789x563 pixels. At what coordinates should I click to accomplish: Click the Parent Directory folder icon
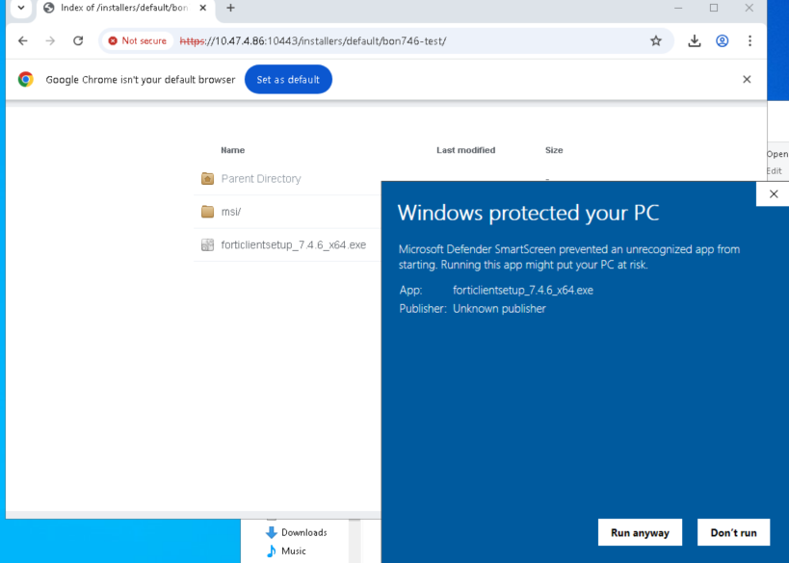pos(207,178)
